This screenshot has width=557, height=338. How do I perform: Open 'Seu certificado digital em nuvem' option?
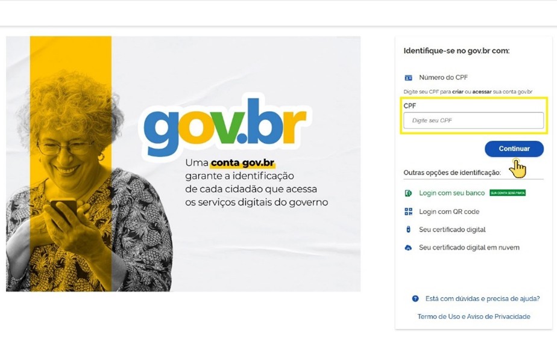click(x=469, y=248)
